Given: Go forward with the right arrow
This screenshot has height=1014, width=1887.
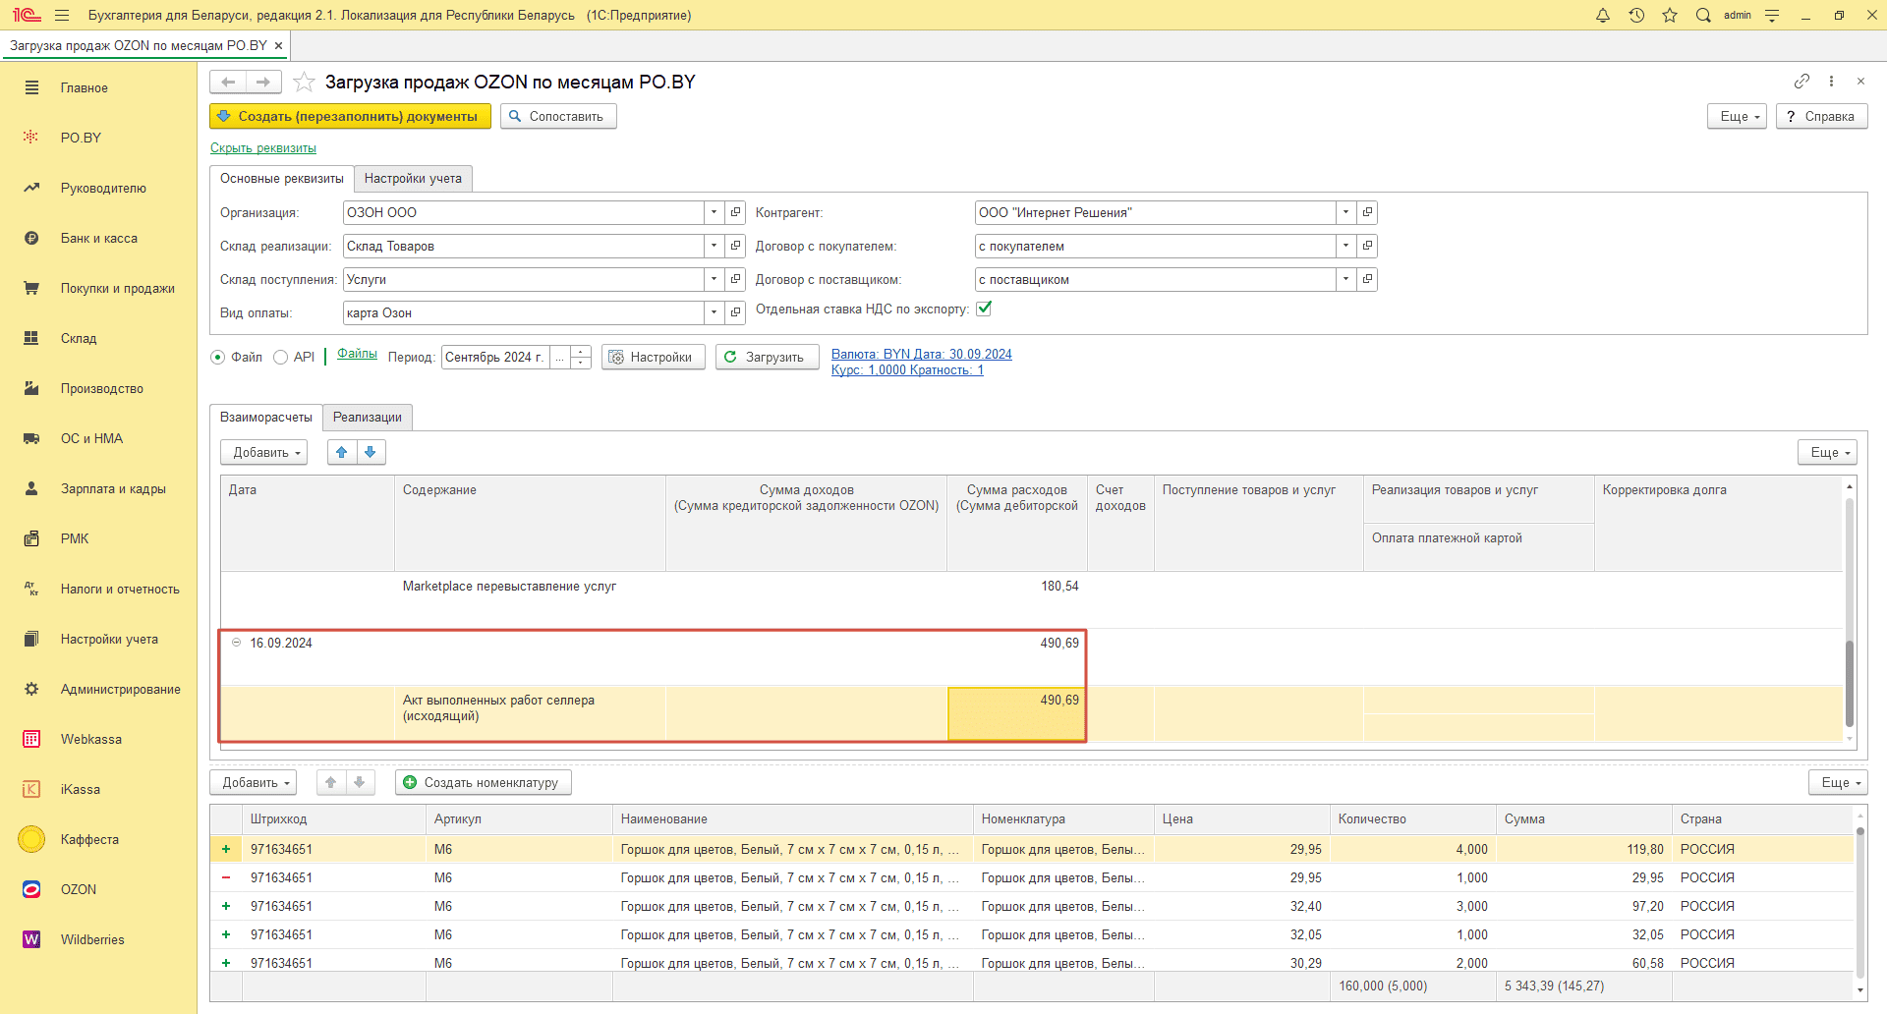Looking at the screenshot, I should (263, 82).
